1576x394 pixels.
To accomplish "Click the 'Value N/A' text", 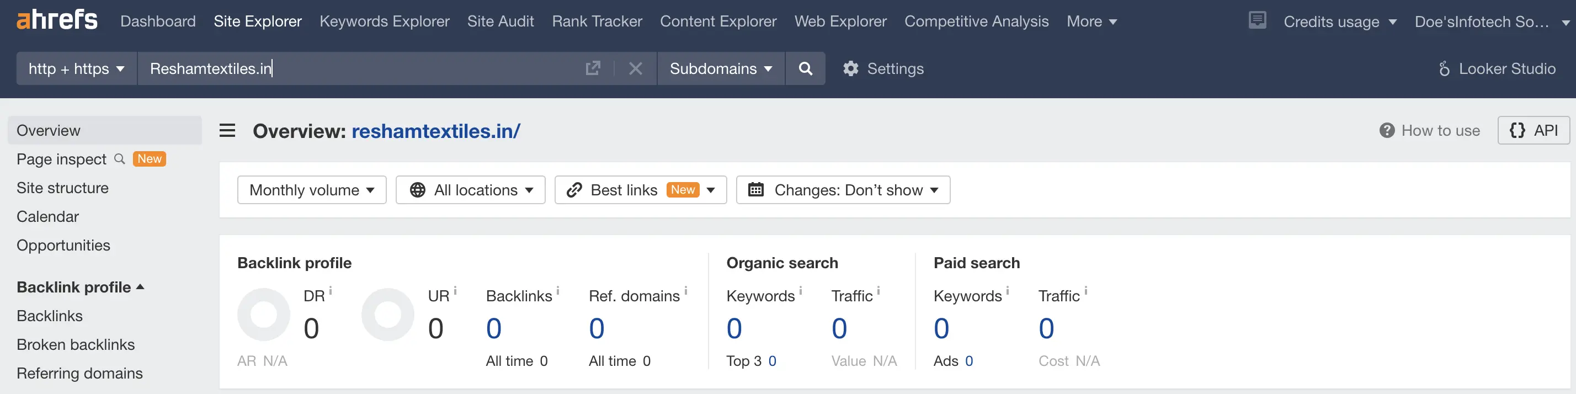I will [x=864, y=361].
